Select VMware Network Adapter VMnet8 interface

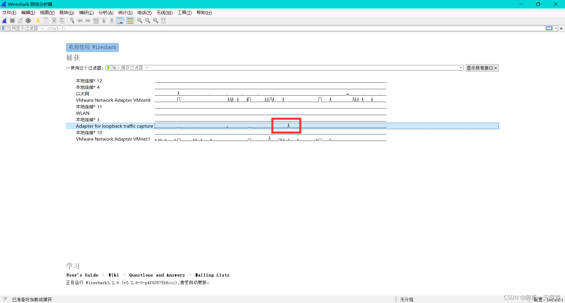click(x=113, y=100)
